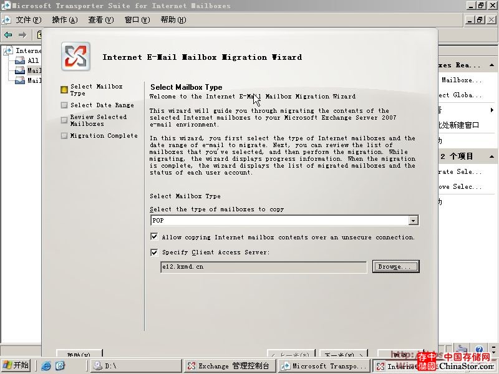Select the 'All' node label in the tree

click(33, 60)
